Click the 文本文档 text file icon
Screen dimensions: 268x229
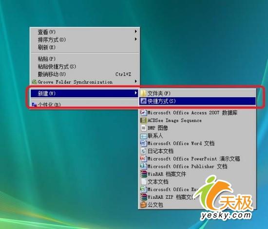(x=143, y=182)
